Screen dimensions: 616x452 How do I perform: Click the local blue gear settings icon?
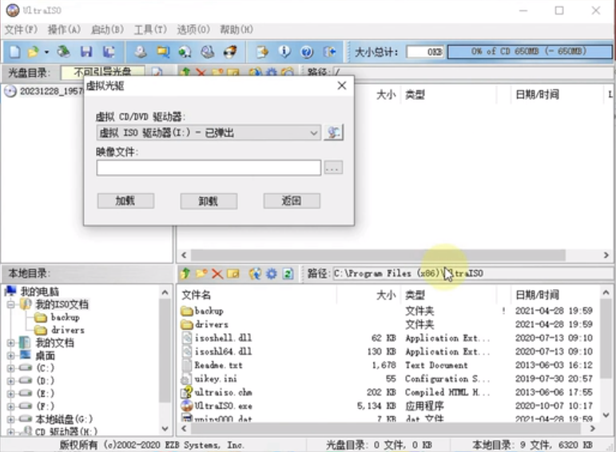pyautogui.click(x=272, y=273)
